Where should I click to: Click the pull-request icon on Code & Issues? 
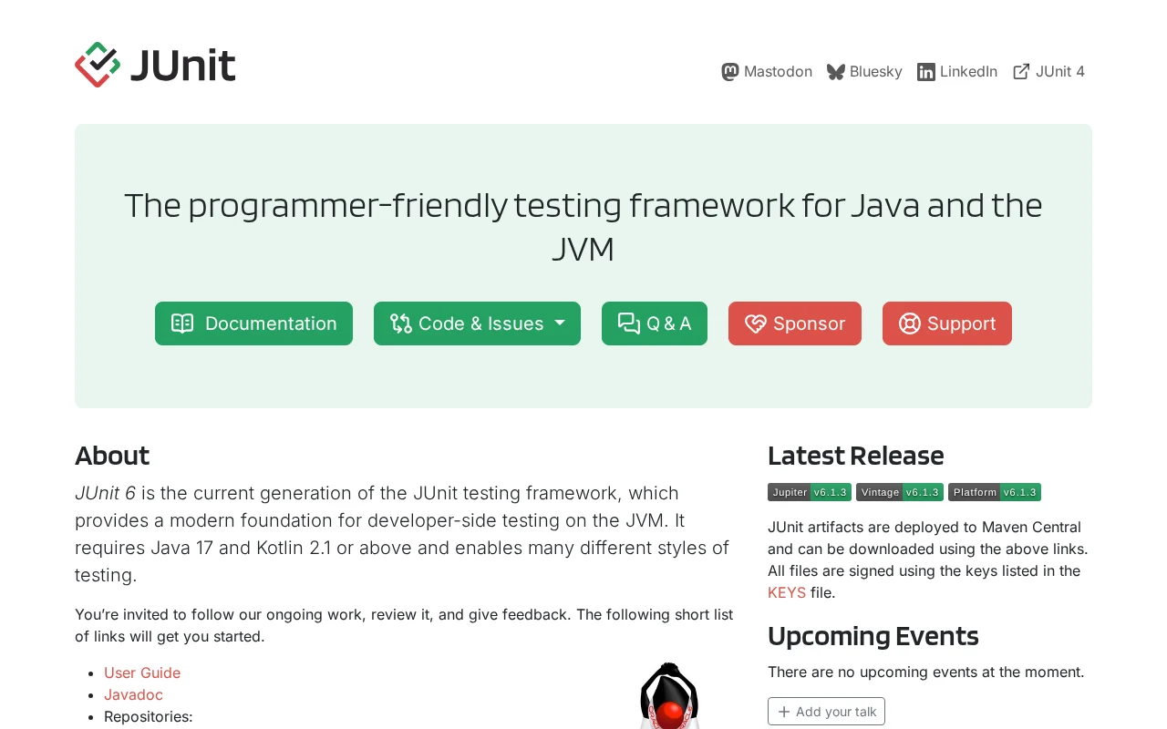coord(401,323)
